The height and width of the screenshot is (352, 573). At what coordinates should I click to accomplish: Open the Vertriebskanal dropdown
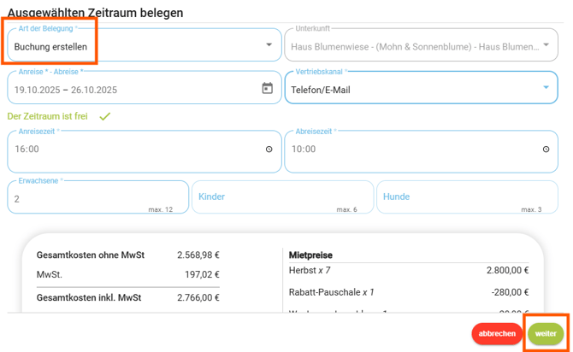(x=421, y=88)
